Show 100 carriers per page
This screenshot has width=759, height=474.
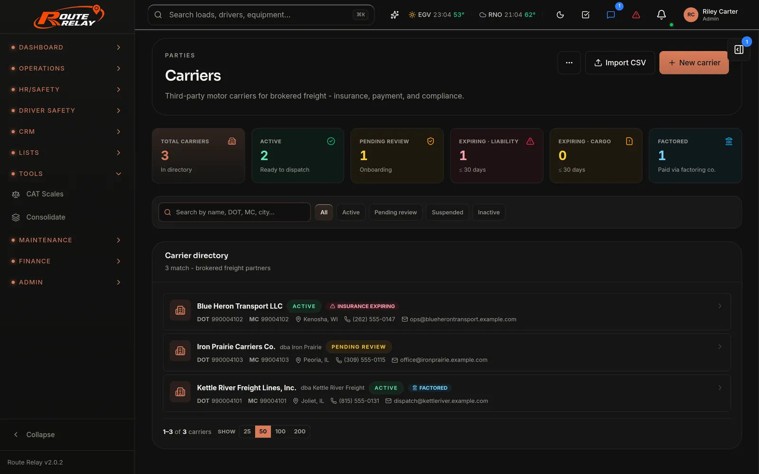pyautogui.click(x=280, y=431)
